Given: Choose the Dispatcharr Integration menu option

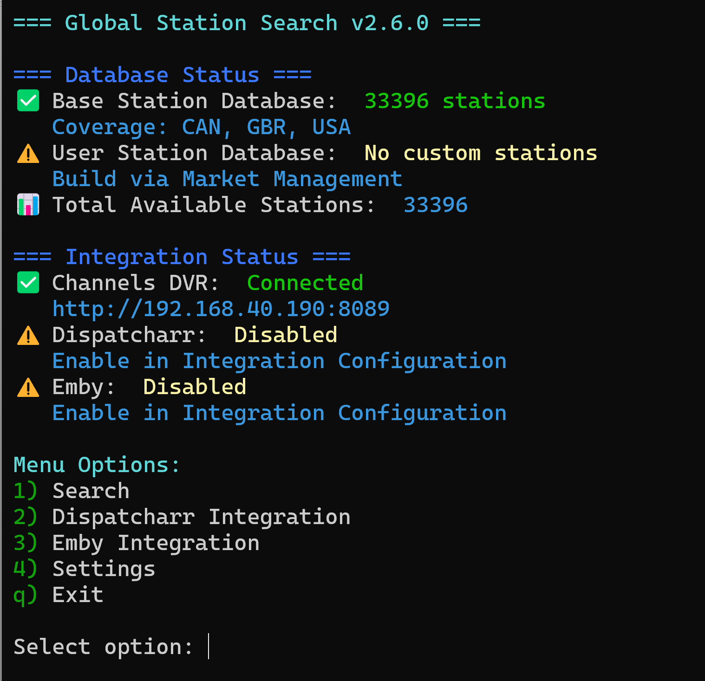Looking at the screenshot, I should (x=201, y=517).
